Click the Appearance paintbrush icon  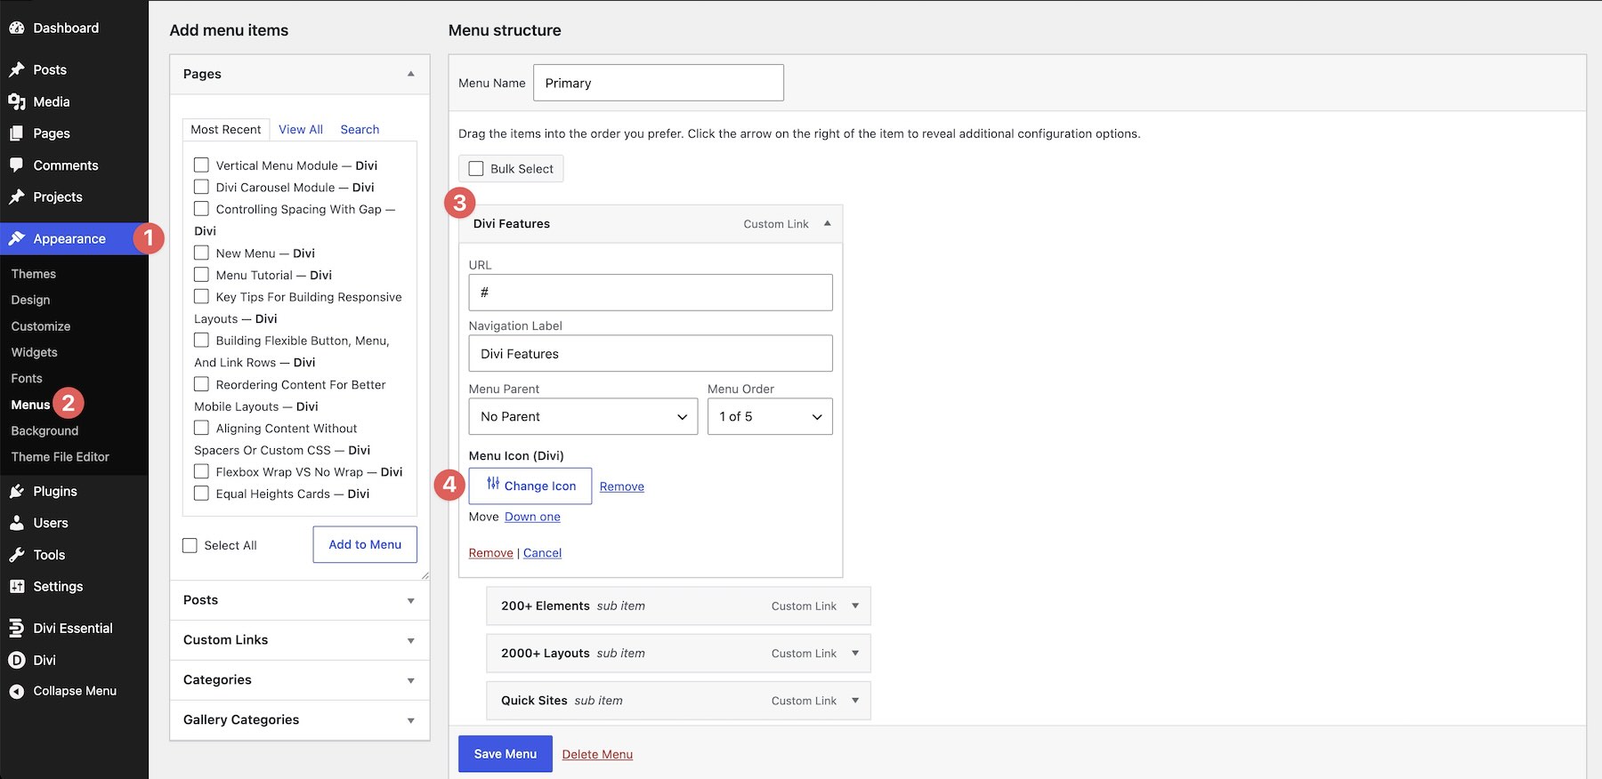tap(17, 238)
